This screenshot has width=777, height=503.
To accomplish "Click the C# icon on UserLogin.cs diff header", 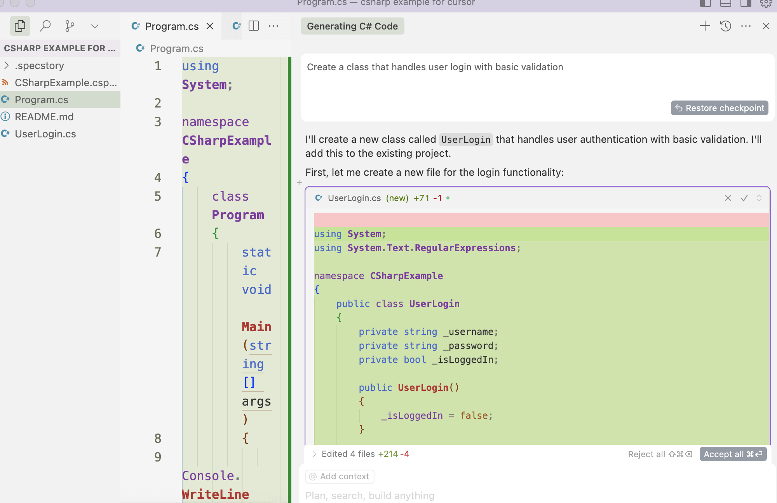I will [x=319, y=198].
